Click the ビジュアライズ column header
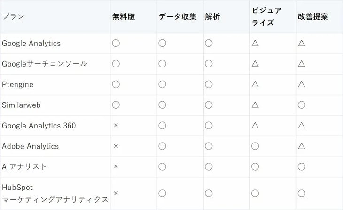Viewport: 343px width, 210px height. point(267,17)
